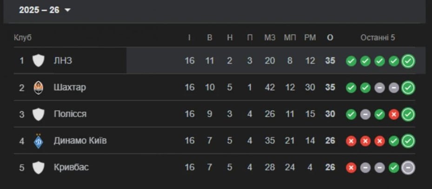Click Шахтар's latest circled win icon
This screenshot has width=432, height=189.
408,88
